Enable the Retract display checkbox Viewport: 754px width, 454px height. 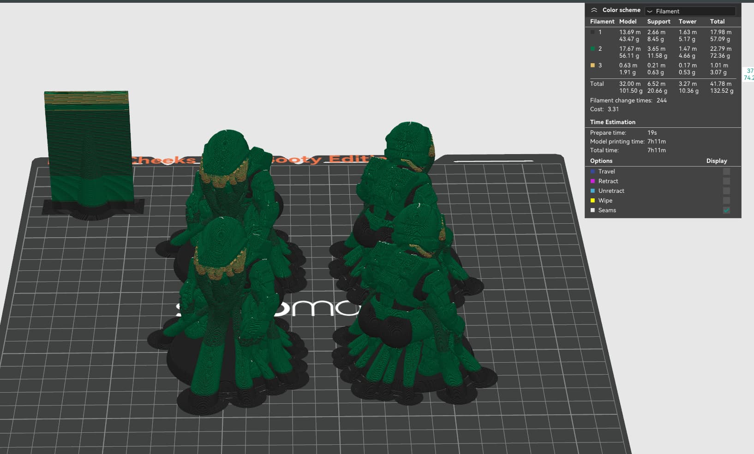pyautogui.click(x=726, y=181)
